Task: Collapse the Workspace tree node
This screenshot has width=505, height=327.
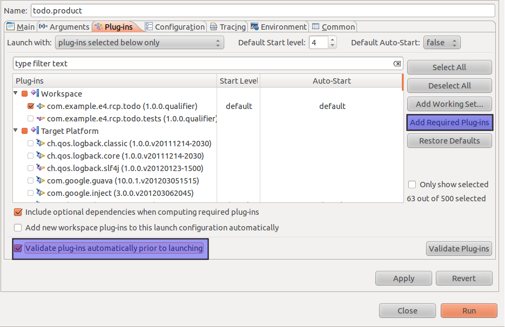Action: (x=16, y=93)
